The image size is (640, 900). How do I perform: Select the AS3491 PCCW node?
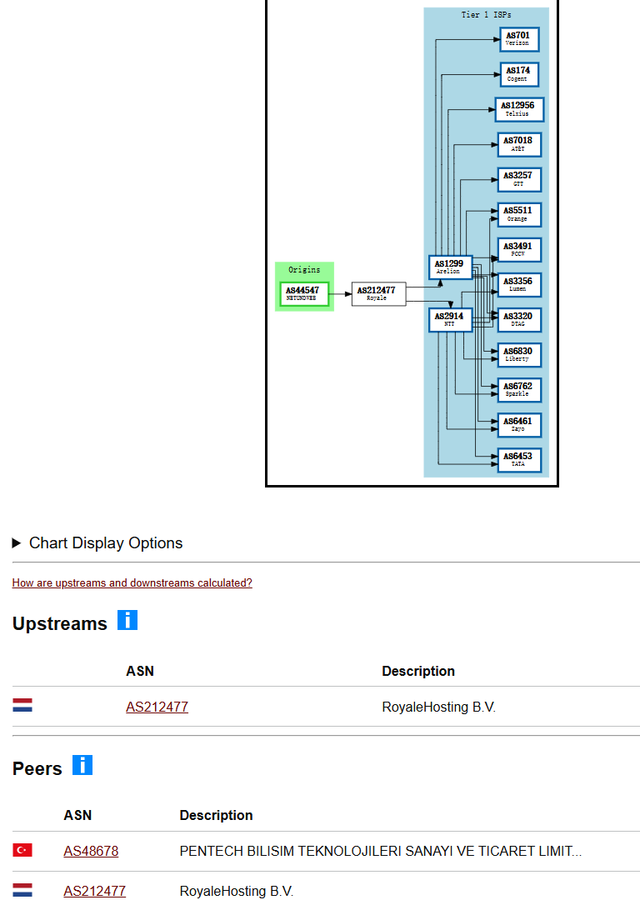click(x=519, y=250)
